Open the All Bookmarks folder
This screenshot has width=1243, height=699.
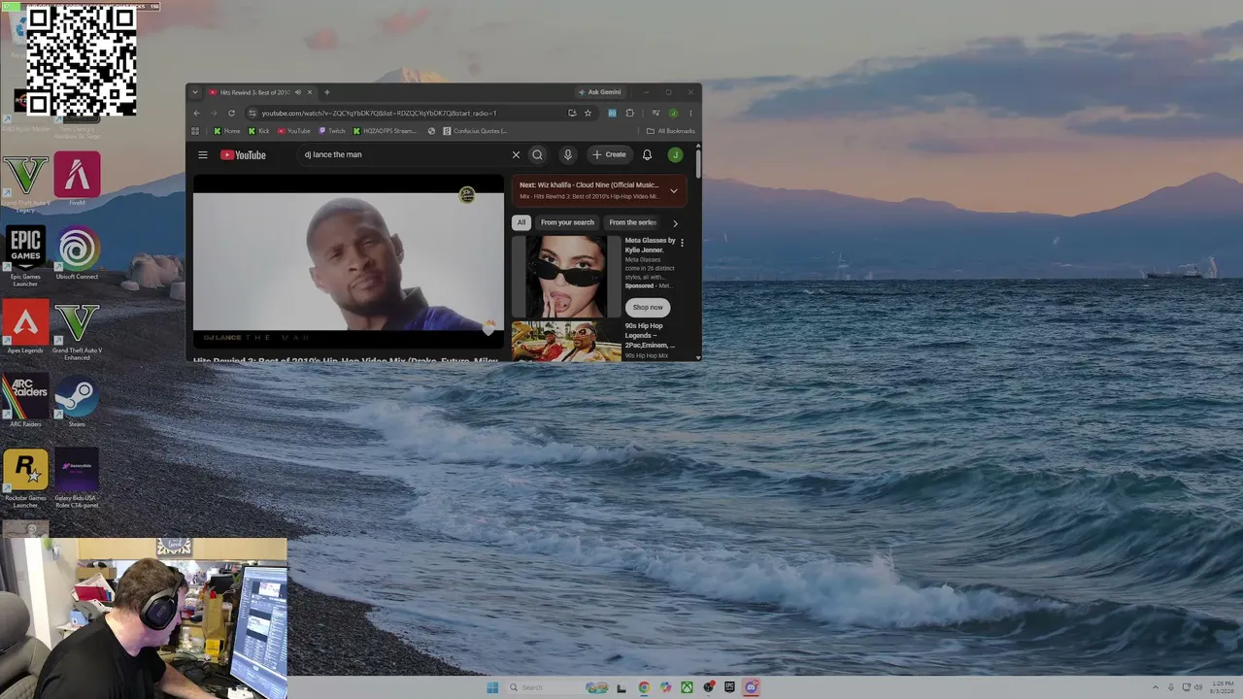tap(671, 131)
